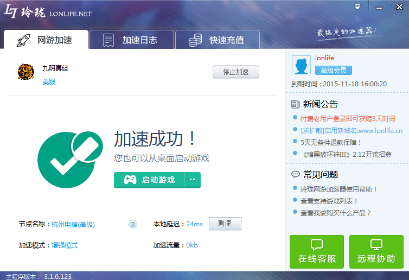Open 远程协助 remote assistance
The width and height of the screenshot is (409, 280).
coord(376,252)
